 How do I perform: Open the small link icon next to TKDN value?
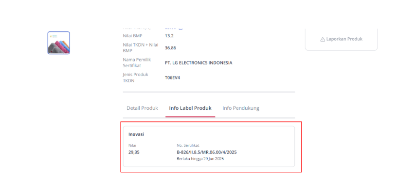(181, 28)
